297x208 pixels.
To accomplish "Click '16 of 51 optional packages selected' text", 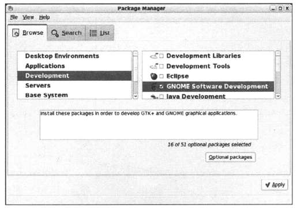I will [x=209, y=144].
